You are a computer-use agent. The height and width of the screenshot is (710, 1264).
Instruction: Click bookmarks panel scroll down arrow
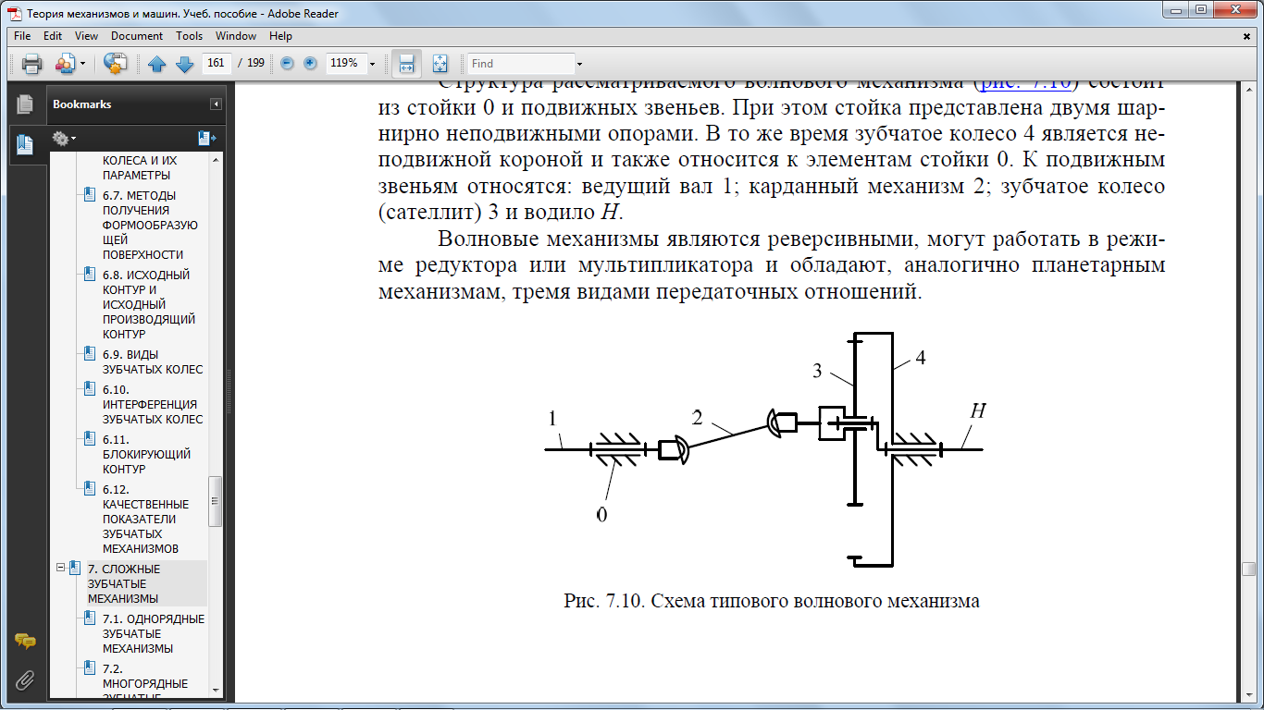(x=216, y=690)
